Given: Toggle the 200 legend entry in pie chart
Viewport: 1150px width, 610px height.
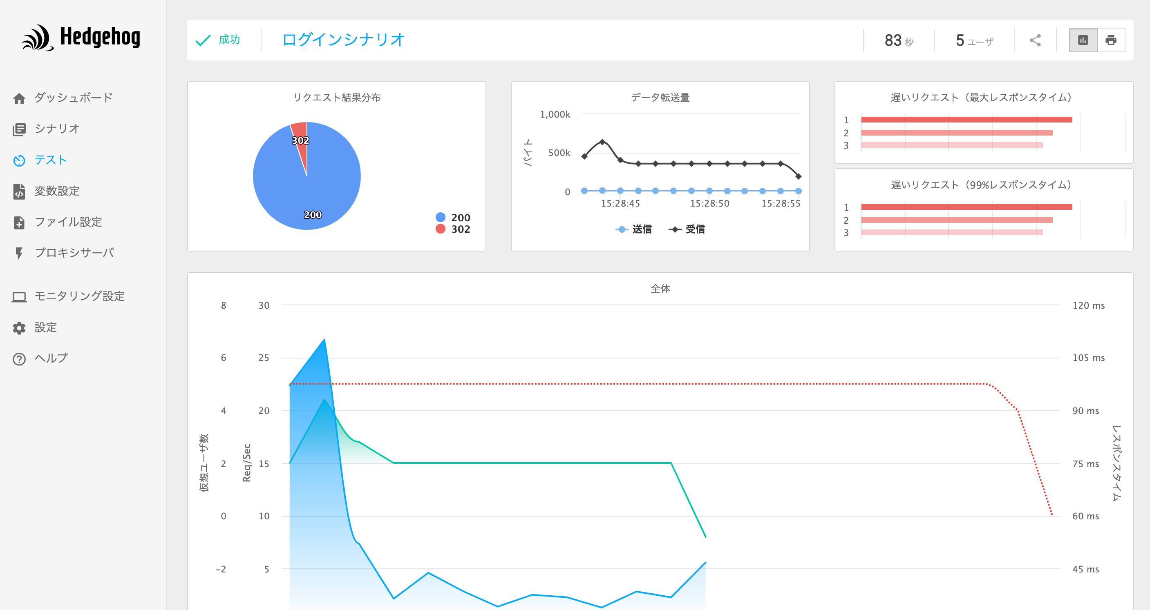Looking at the screenshot, I should pyautogui.click(x=453, y=217).
